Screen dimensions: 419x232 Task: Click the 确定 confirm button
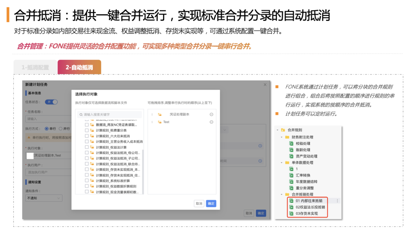pos(211,203)
